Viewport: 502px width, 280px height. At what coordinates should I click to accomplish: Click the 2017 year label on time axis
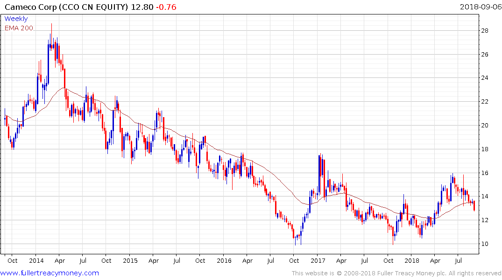(x=318, y=260)
